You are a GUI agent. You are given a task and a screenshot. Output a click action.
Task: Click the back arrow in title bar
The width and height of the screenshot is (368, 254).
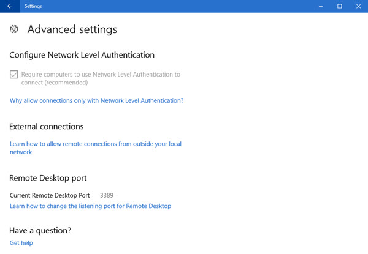[9, 6]
